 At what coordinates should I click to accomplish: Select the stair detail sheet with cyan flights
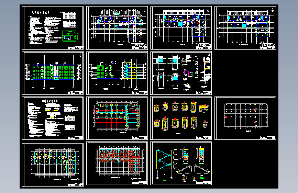(x=181, y=163)
